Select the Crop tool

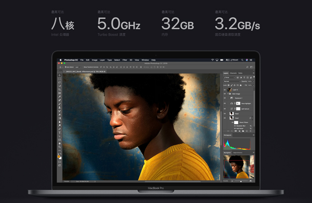pos(60,89)
